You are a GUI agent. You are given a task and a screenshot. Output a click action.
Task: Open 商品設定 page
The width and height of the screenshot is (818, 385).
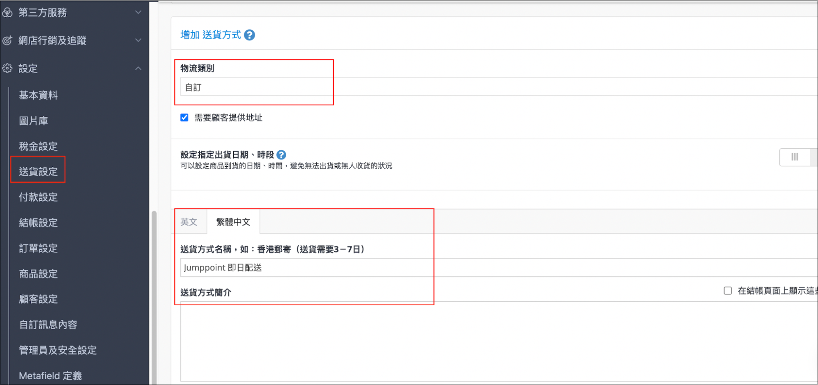tap(38, 274)
